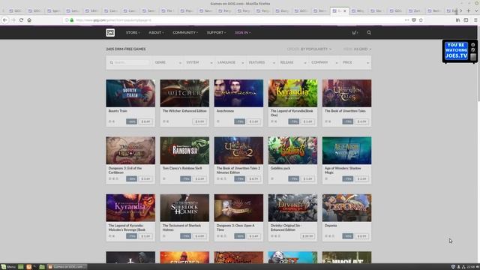The width and height of the screenshot is (480, 270).
Task: Click Divinity: Original Sin price button
Action: click(x=307, y=236)
